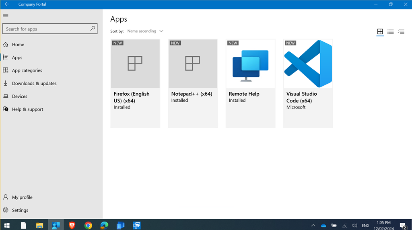
Task: Open My profile
Action: click(22, 197)
